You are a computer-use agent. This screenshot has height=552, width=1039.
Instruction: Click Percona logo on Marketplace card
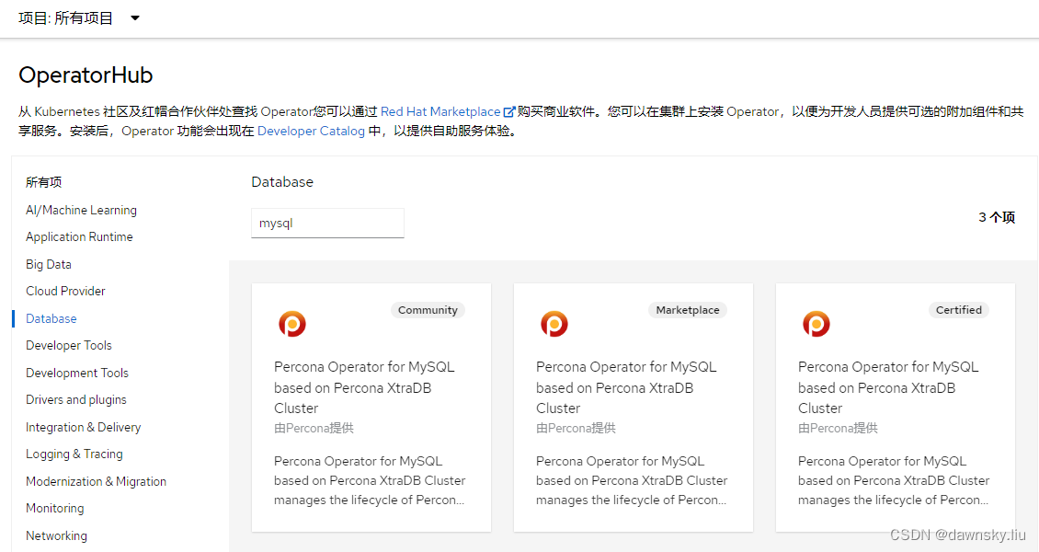tap(554, 324)
